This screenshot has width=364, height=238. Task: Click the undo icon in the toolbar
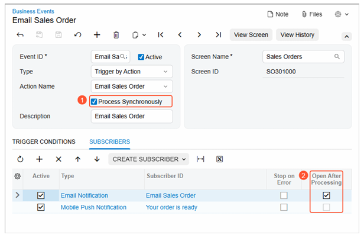77,35
